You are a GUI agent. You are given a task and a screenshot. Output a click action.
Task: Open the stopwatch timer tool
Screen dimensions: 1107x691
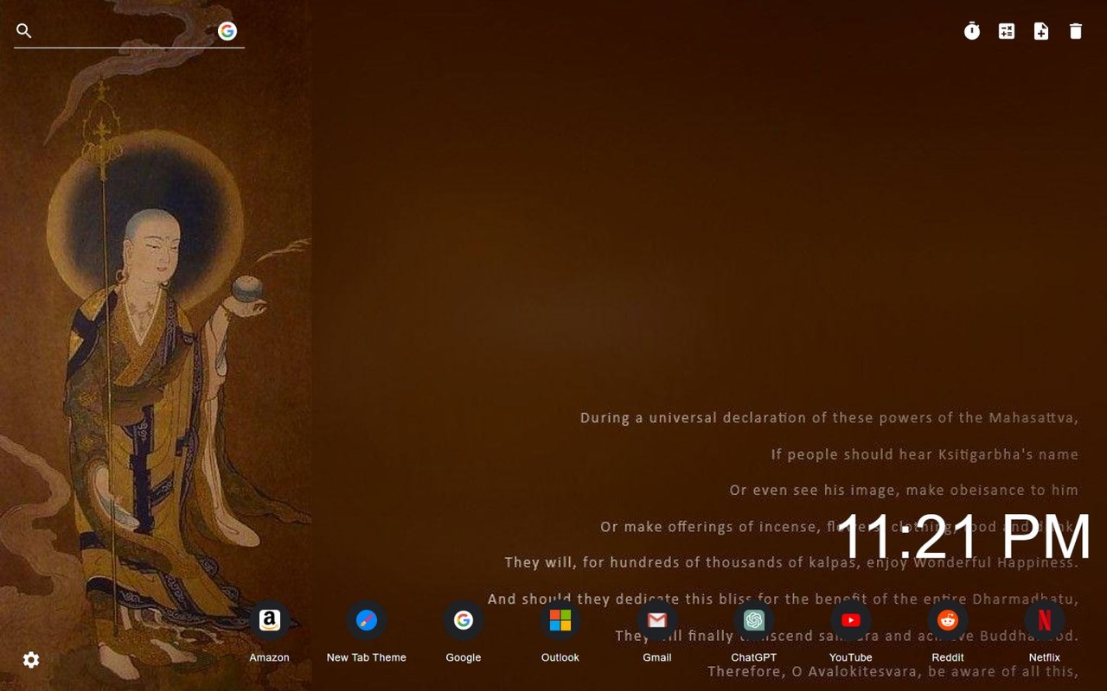click(x=972, y=31)
